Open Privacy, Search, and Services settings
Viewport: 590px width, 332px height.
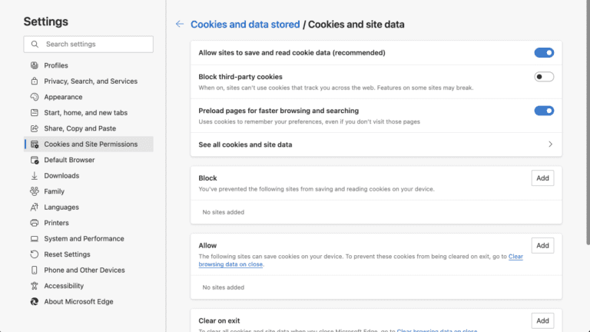pos(91,81)
